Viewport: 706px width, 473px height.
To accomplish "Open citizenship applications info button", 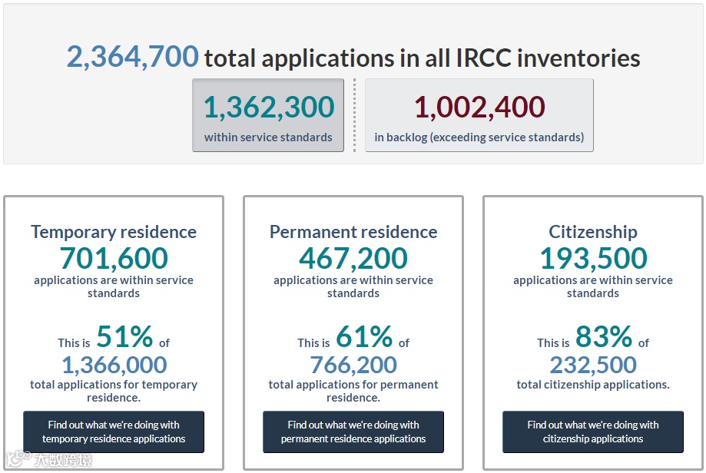I will [x=592, y=432].
